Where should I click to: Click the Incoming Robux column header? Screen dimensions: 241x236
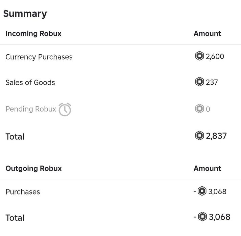(x=33, y=34)
